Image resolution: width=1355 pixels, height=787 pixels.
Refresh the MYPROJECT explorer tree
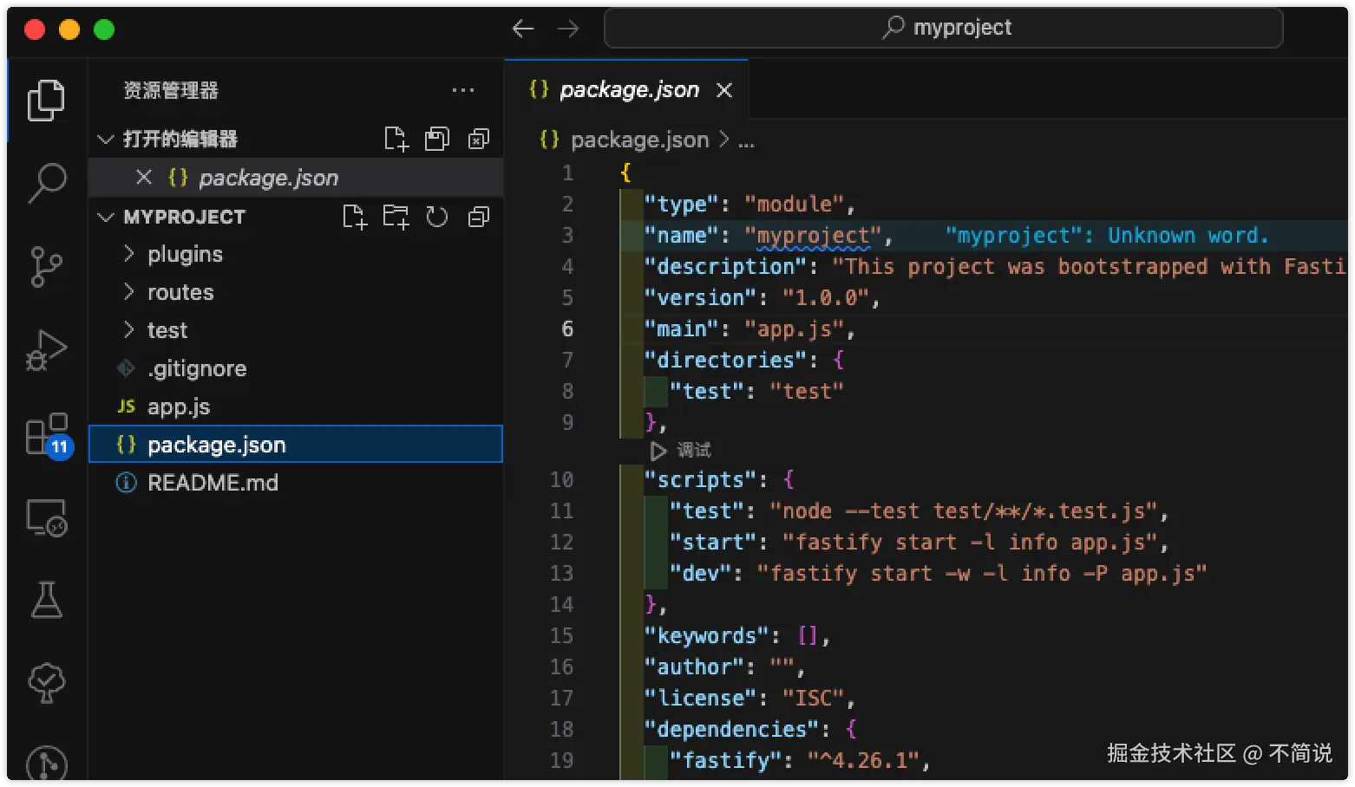[437, 217]
